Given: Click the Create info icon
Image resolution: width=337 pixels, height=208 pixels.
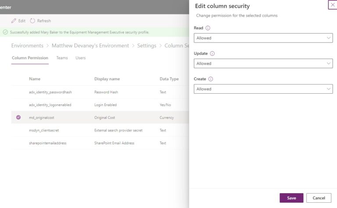Looking at the screenshot, I should pos(211,79).
